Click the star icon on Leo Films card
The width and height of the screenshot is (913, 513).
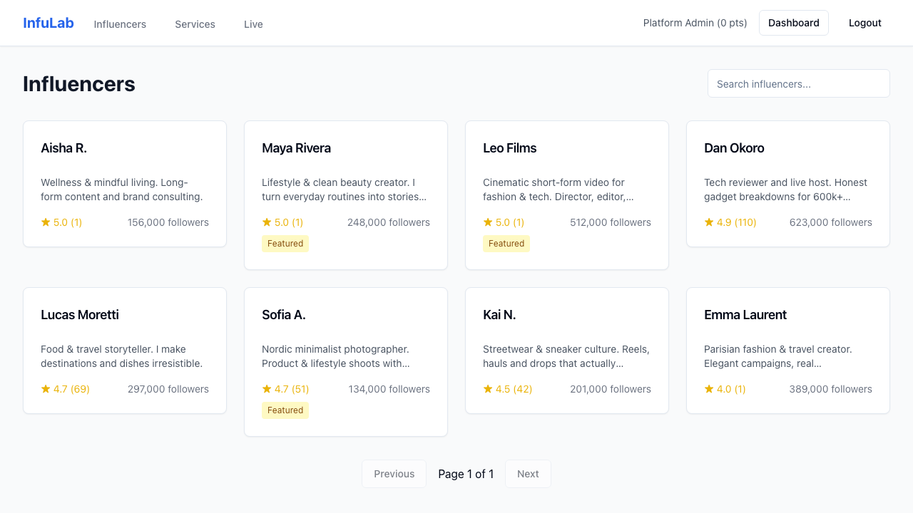(x=488, y=222)
